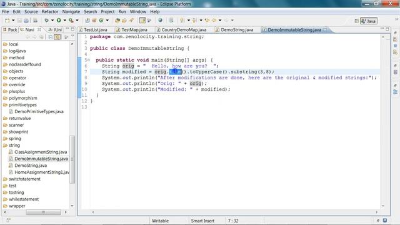The width and height of the screenshot is (400, 225).
Task: Switch to the JUnit view tab
Action: (x=56, y=30)
